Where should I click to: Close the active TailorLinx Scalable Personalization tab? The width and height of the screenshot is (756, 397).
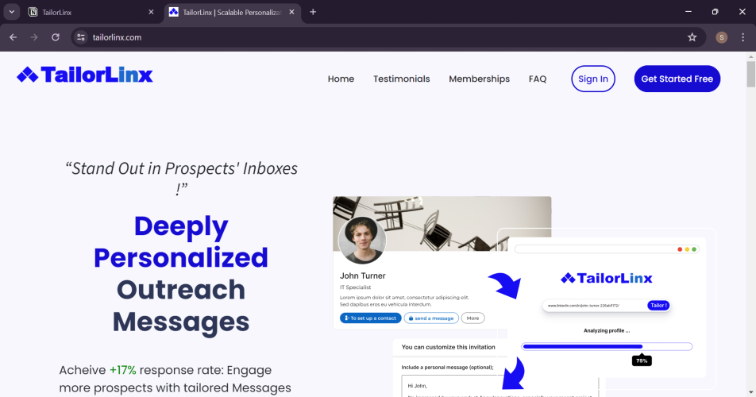[291, 12]
